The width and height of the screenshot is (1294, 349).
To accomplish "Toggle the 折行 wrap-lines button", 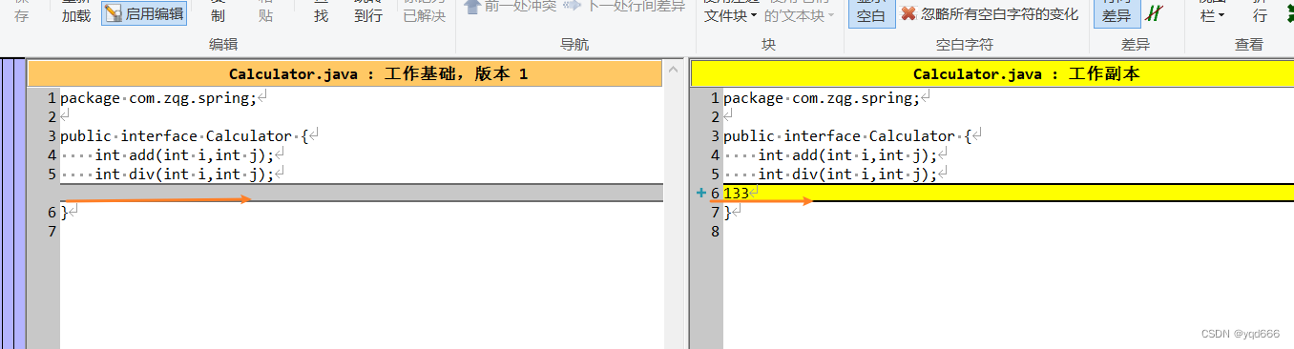I will 1260,12.
